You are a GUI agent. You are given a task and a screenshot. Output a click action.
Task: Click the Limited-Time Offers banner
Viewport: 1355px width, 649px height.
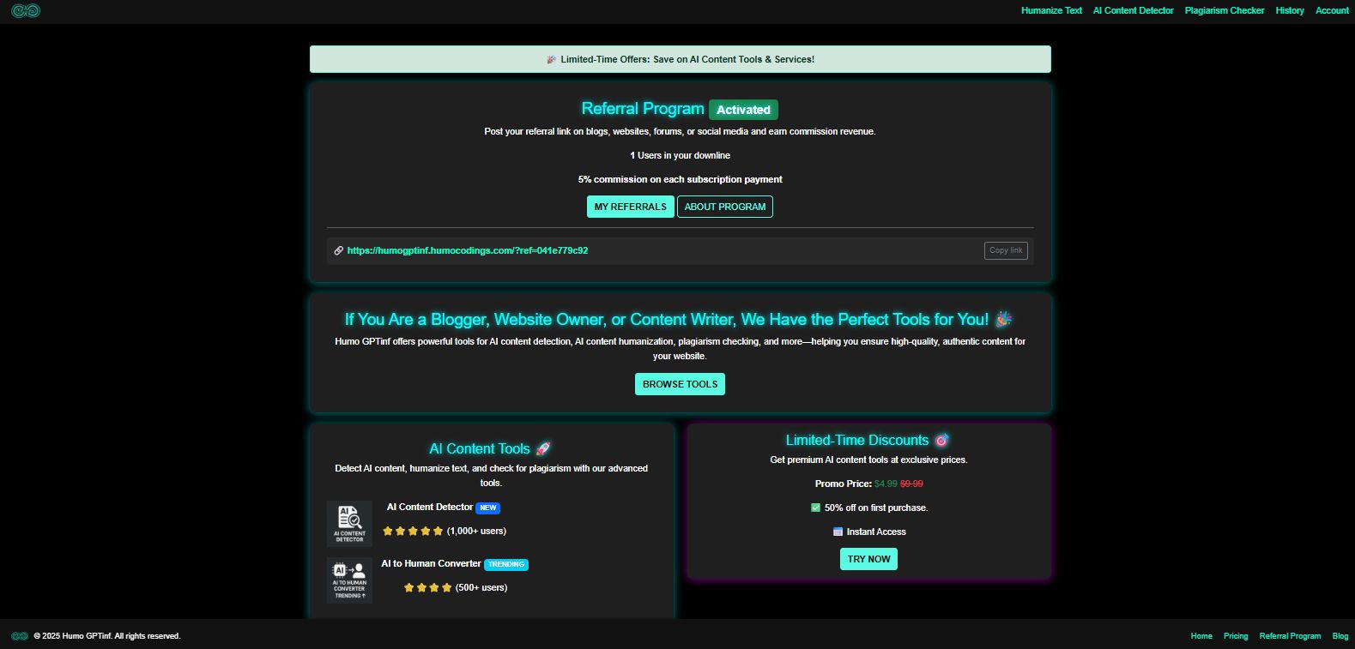click(680, 59)
